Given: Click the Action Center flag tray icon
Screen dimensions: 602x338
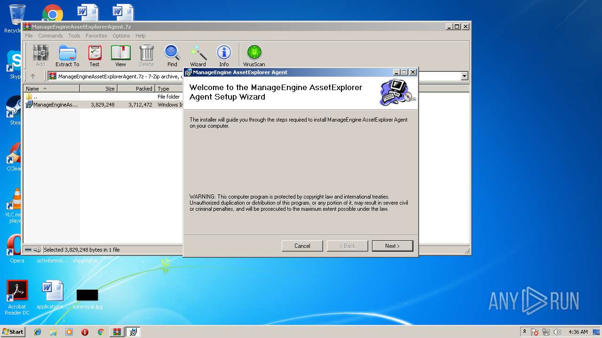Looking at the screenshot, I should click(x=535, y=332).
